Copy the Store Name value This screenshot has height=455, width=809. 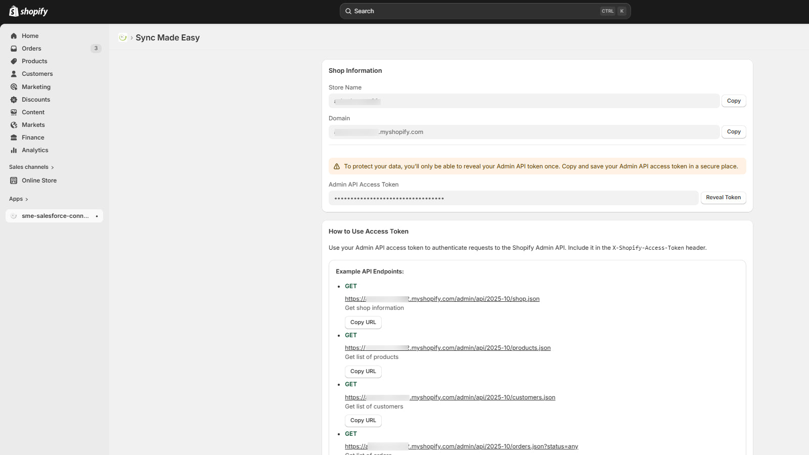733,101
